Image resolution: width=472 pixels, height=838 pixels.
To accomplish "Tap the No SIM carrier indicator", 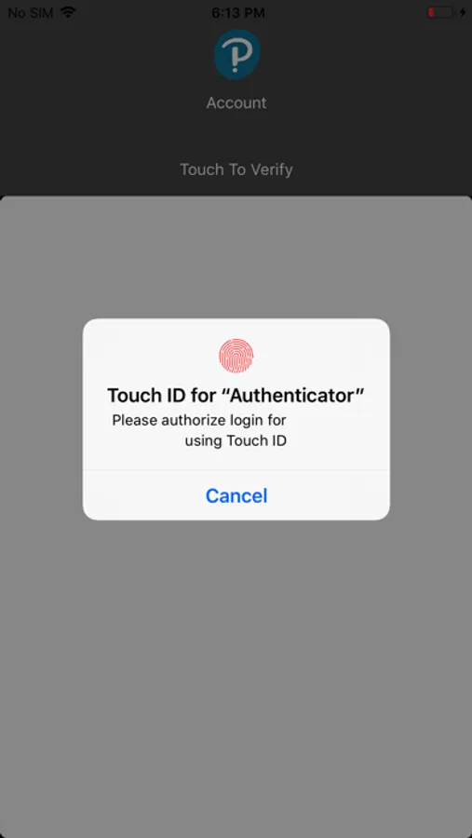I will [31, 12].
